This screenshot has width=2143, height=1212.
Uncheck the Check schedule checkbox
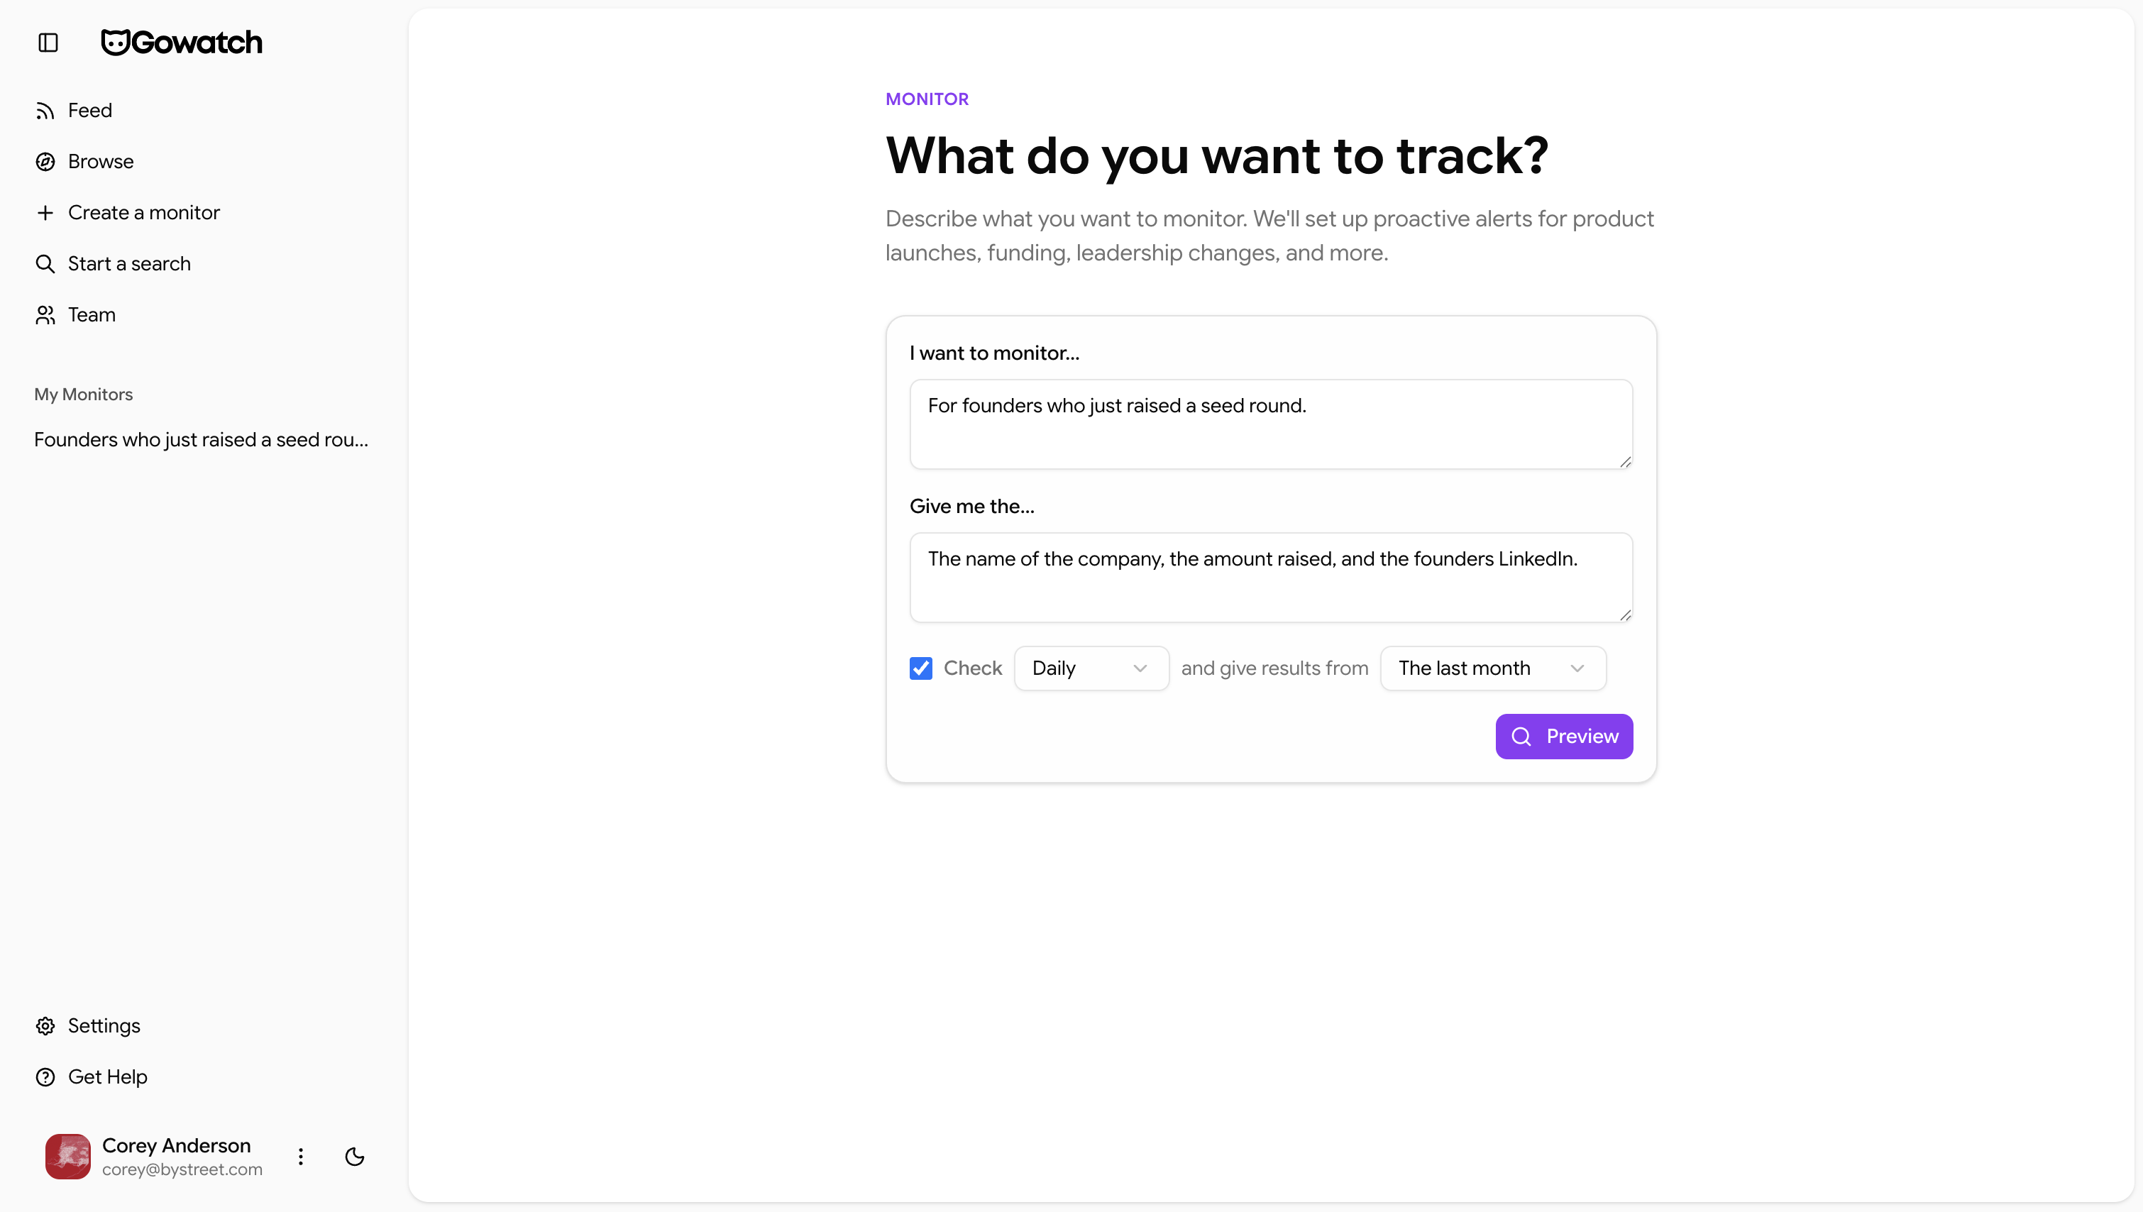click(x=920, y=668)
